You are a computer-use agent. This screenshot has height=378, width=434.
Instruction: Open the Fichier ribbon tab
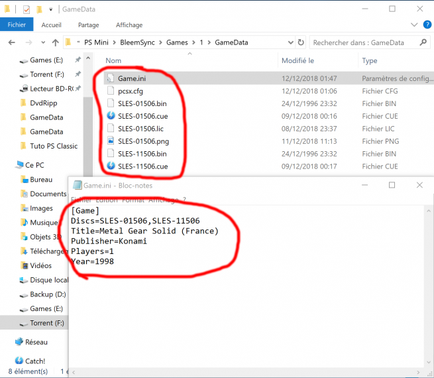(17, 25)
